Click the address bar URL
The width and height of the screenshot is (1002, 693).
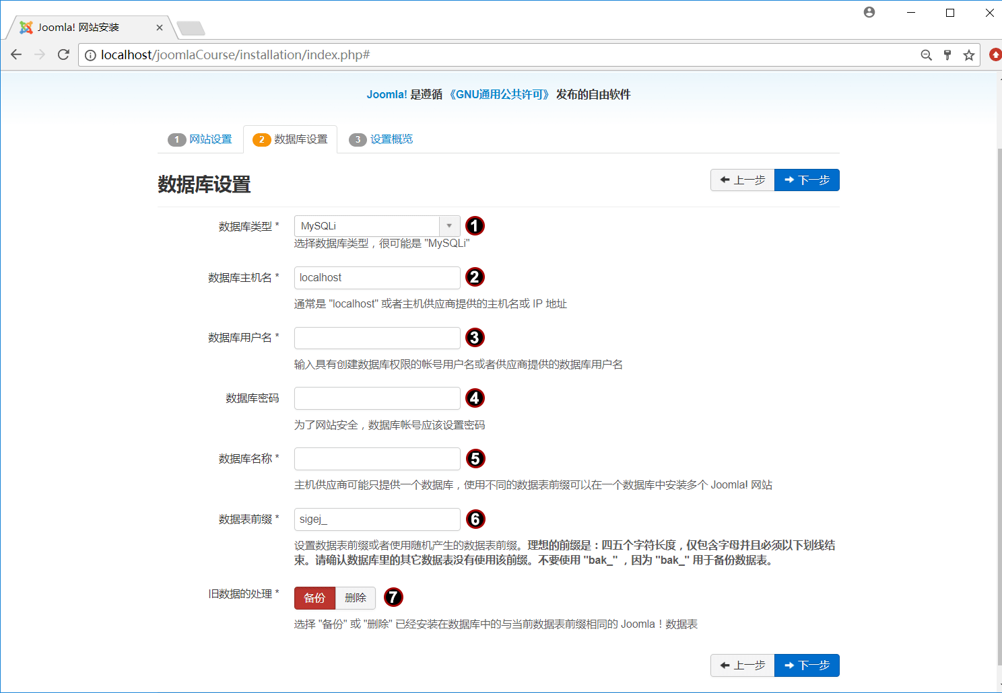click(x=235, y=55)
